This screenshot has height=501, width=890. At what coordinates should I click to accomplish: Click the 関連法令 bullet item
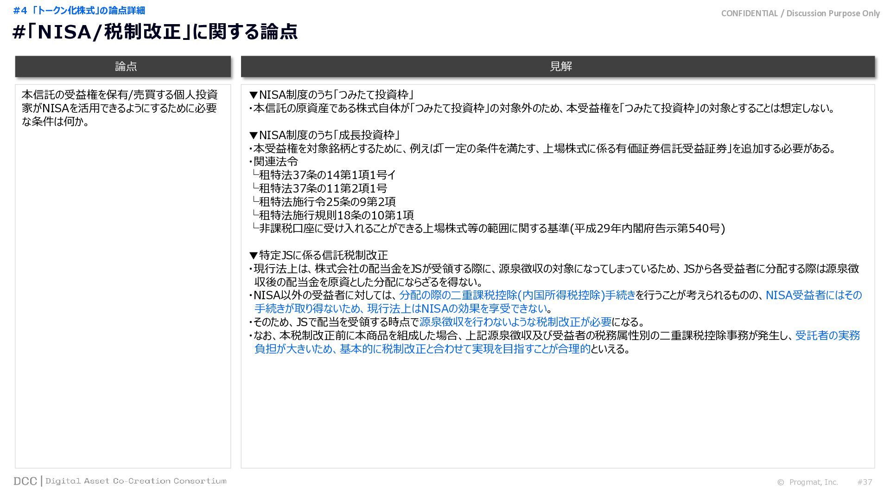click(x=275, y=161)
